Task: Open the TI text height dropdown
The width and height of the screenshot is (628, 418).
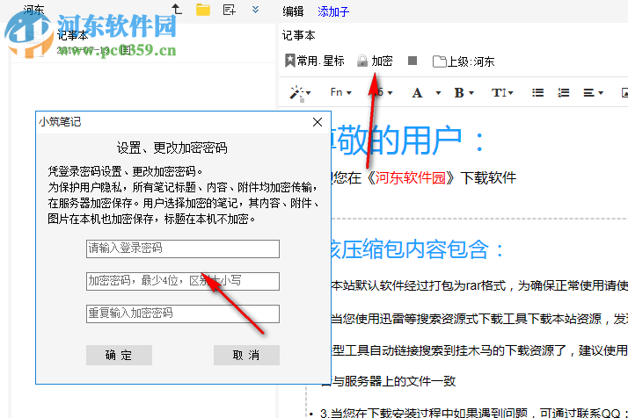Action: [502, 93]
